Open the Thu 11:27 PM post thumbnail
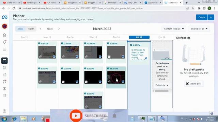Image resolution: width=218 pixels, height=122 pixels. pyautogui.click(x=116, y=77)
